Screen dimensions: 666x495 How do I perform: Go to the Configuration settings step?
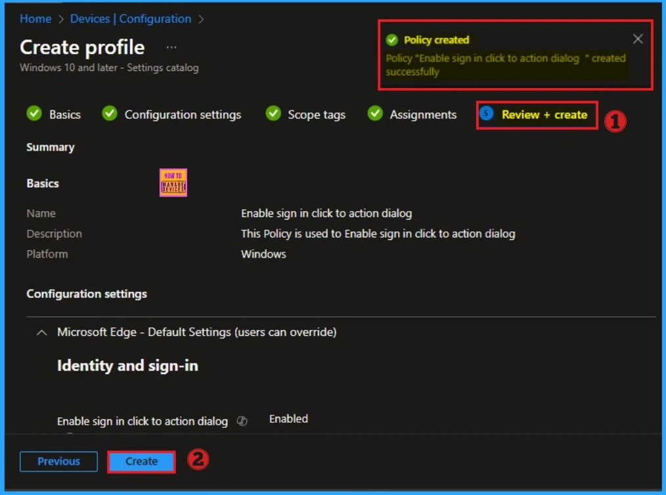click(183, 115)
